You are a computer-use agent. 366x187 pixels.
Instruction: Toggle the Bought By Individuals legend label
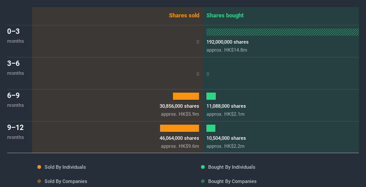click(231, 167)
